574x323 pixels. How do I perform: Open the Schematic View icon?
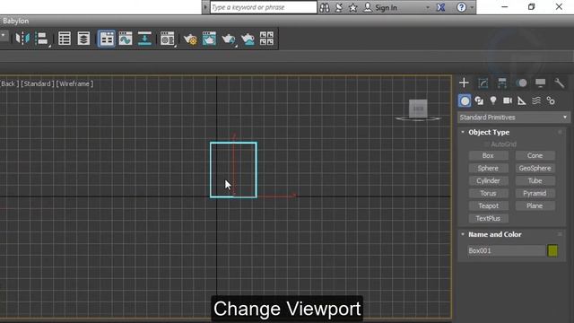[x=144, y=39]
